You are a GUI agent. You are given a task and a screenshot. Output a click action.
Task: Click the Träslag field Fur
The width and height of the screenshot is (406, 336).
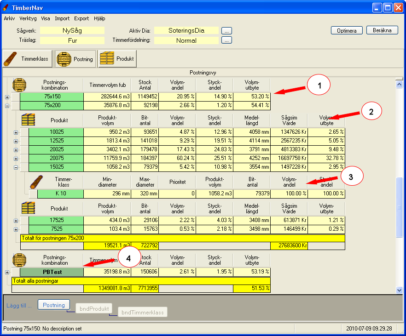[72, 40]
